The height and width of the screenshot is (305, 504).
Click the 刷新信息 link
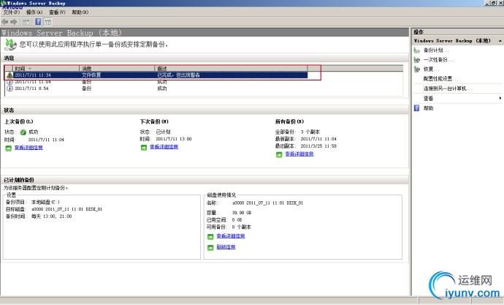pos(226,247)
